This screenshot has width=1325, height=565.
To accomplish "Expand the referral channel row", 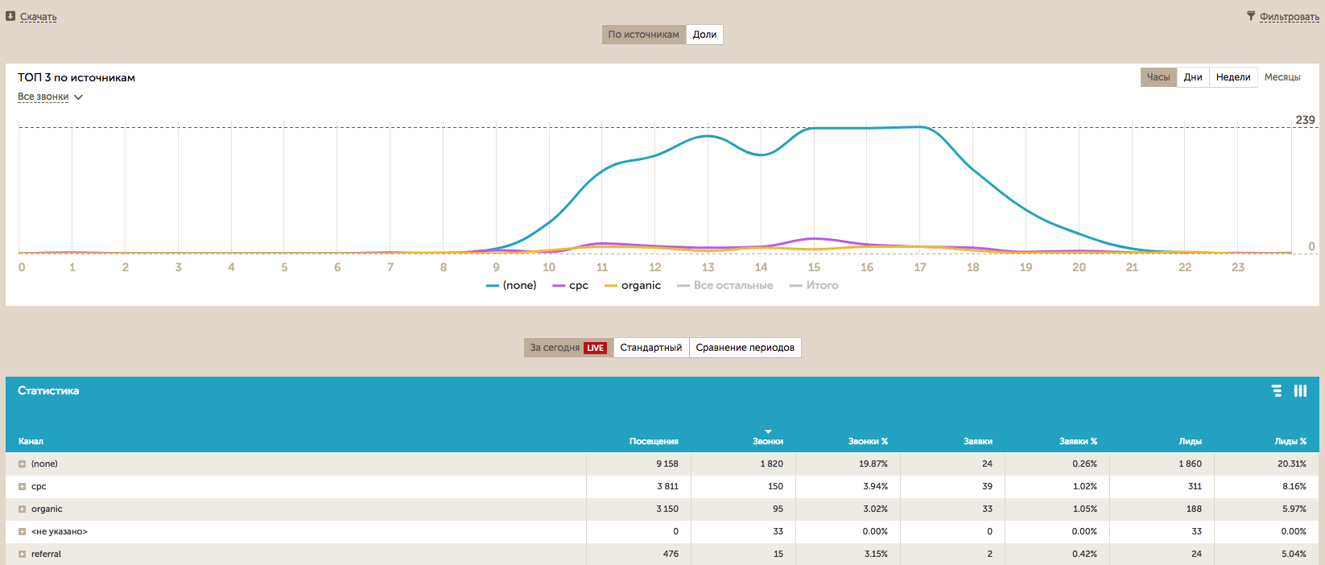I will (x=23, y=555).
